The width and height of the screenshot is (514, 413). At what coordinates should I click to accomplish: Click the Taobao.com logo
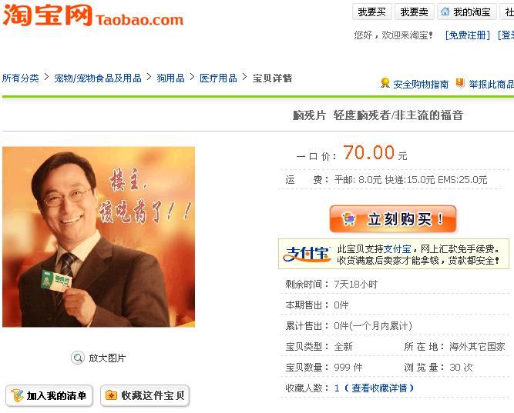pos(92,15)
